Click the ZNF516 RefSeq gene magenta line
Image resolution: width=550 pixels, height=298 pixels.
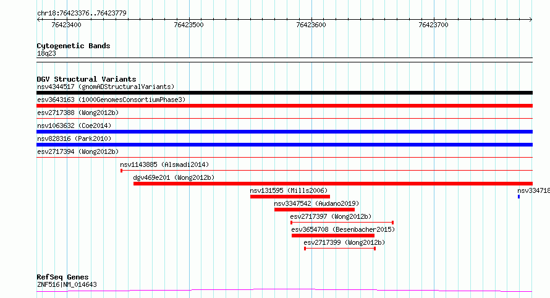[284, 291]
